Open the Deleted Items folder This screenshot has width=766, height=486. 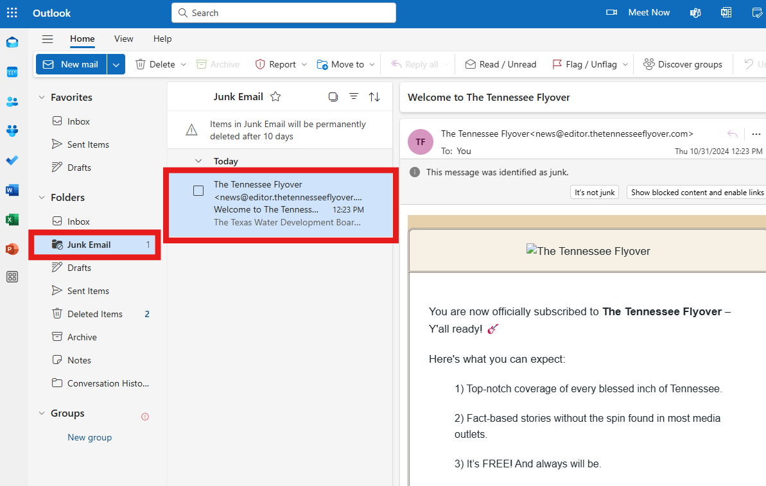pos(95,314)
